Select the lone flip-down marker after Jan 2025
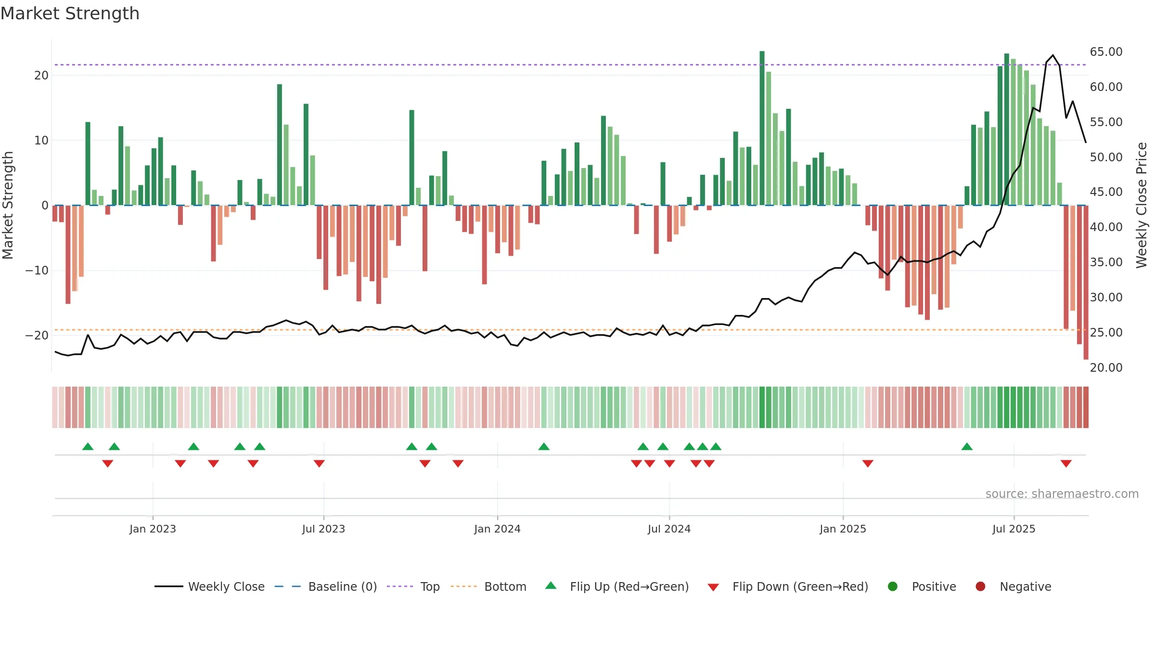Image resolution: width=1155 pixels, height=650 pixels. (x=868, y=463)
